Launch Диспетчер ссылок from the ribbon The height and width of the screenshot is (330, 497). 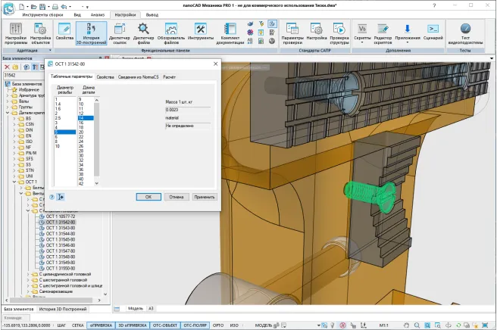coord(120,33)
